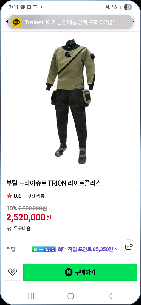This screenshot has width=141, height=305.
Task: Open the TRION 라이트플러스 product title
Action: tap(54, 183)
